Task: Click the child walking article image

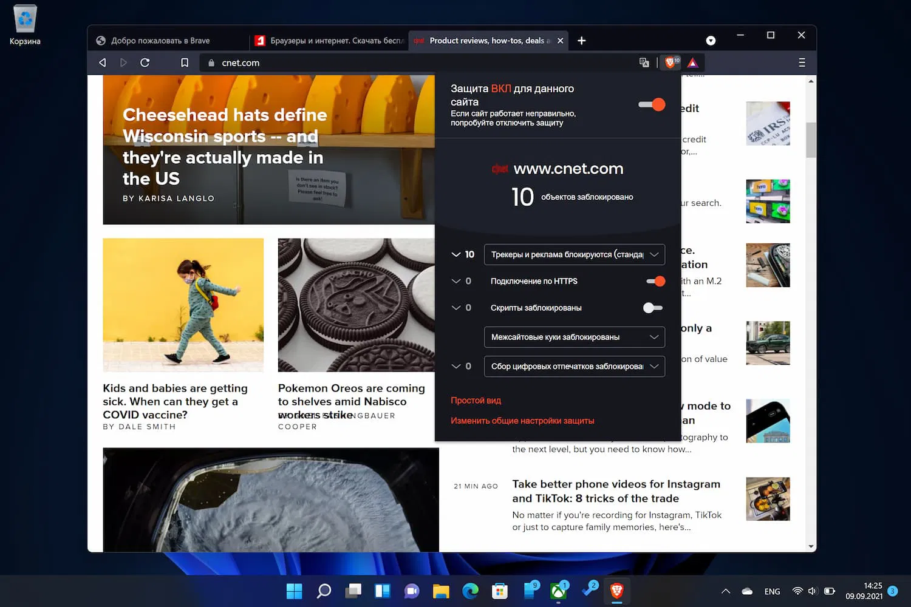Action: click(x=183, y=305)
